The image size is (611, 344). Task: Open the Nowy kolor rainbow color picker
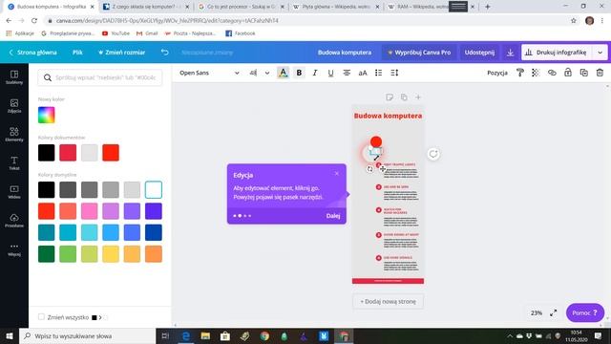(x=47, y=115)
